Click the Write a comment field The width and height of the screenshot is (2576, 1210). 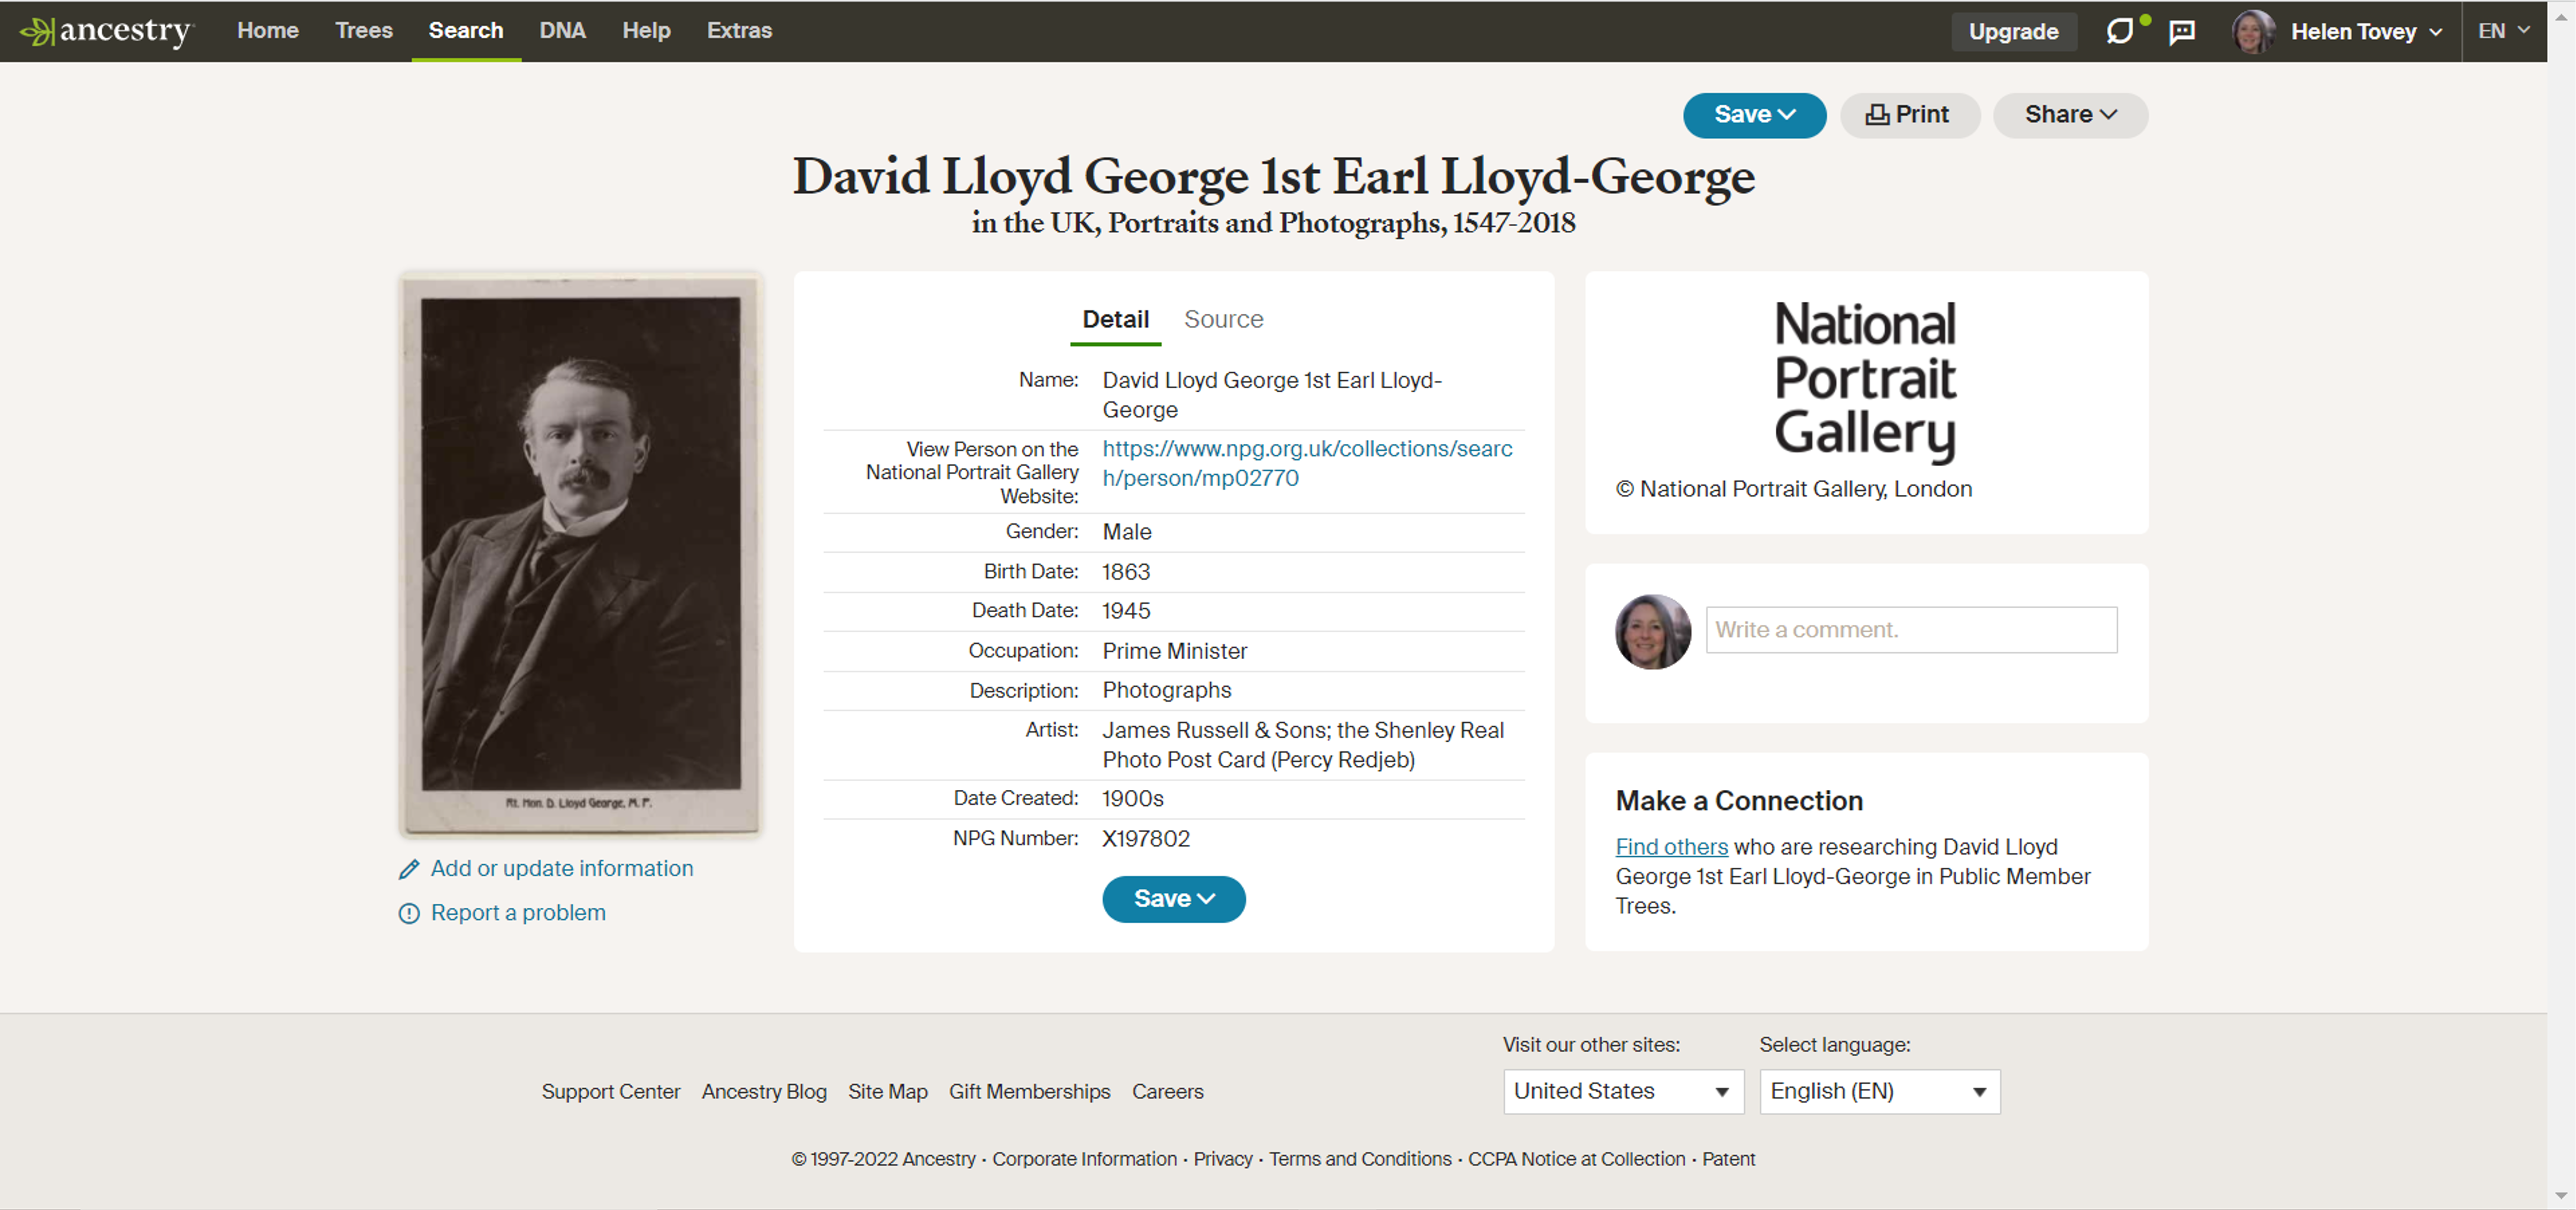click(1910, 630)
